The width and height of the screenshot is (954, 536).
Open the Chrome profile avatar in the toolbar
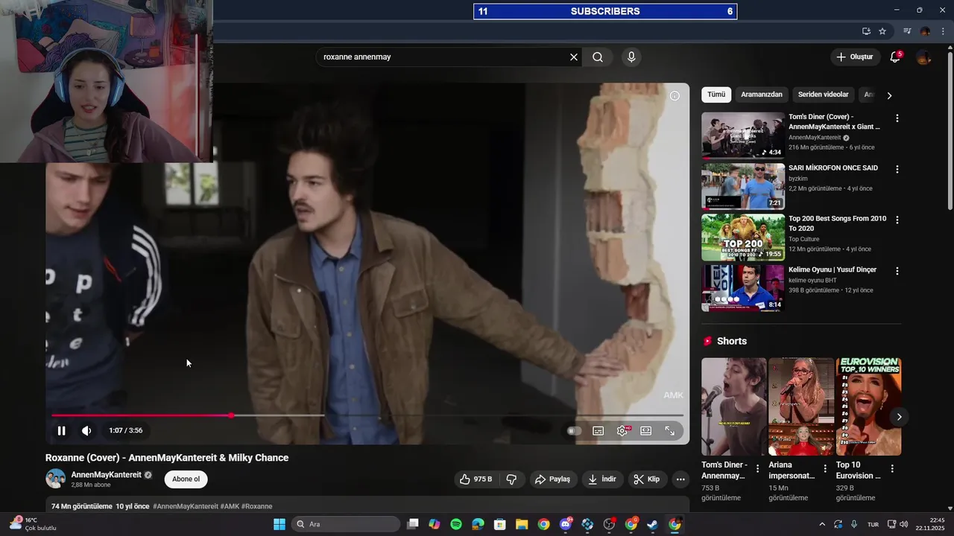pyautogui.click(x=925, y=31)
